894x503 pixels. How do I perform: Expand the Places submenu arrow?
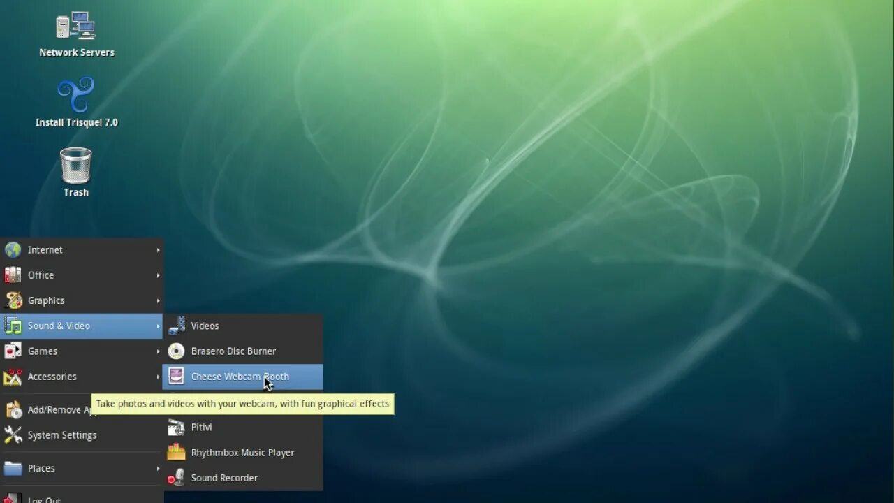point(159,469)
